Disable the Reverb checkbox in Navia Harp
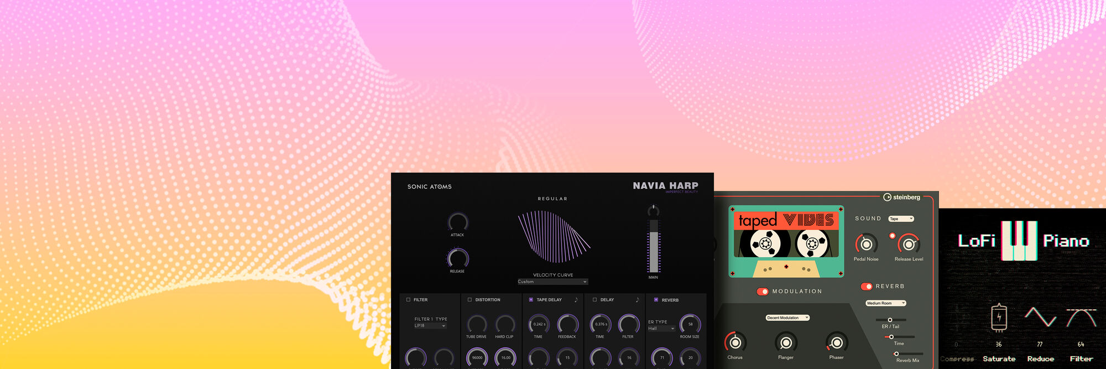 (656, 300)
